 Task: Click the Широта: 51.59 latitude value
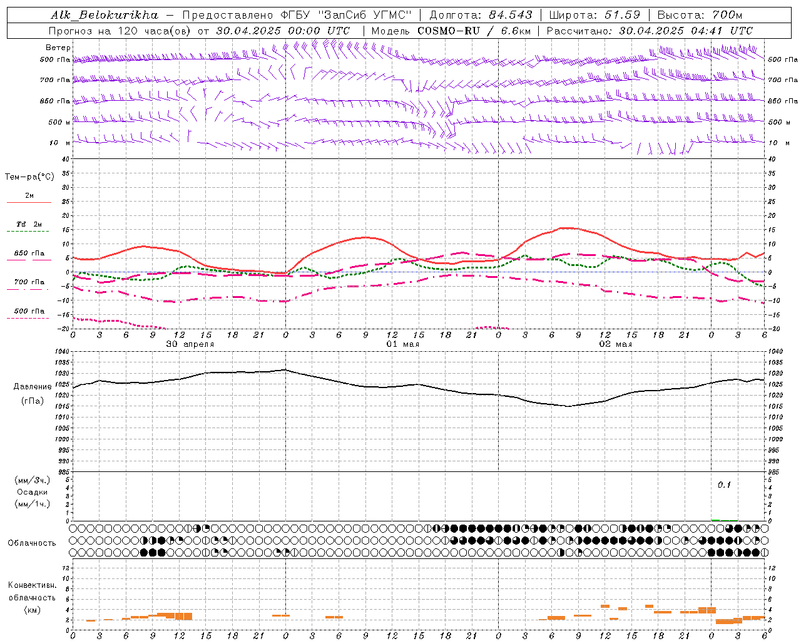(594, 15)
